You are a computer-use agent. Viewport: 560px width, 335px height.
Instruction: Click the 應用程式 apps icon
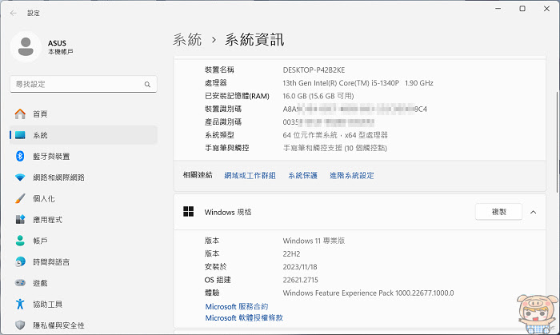(x=20, y=219)
